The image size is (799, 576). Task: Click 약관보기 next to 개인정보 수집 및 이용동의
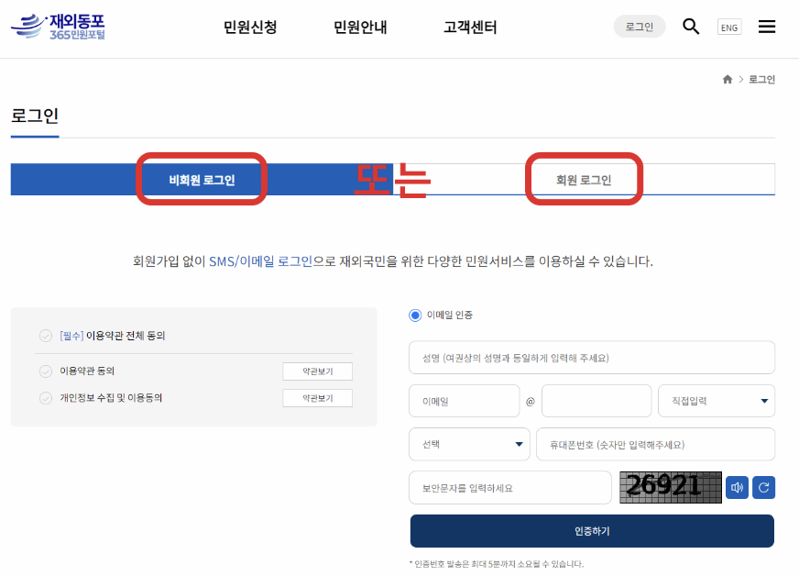click(x=317, y=398)
